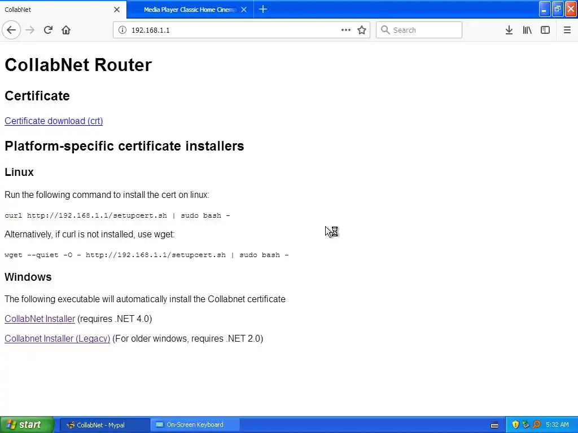Screen dimensions: 578x433
Task: Open a new tab with plus button
Action: (x=263, y=9)
